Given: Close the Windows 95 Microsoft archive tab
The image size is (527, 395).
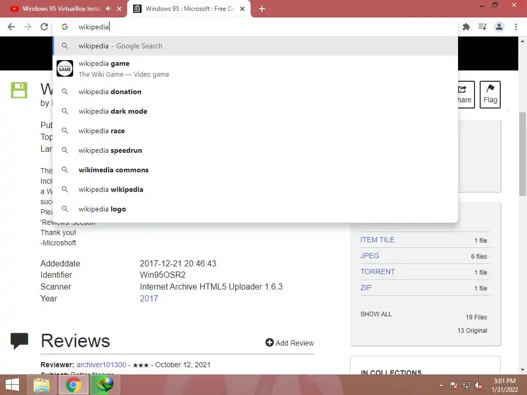Looking at the screenshot, I should (x=242, y=9).
